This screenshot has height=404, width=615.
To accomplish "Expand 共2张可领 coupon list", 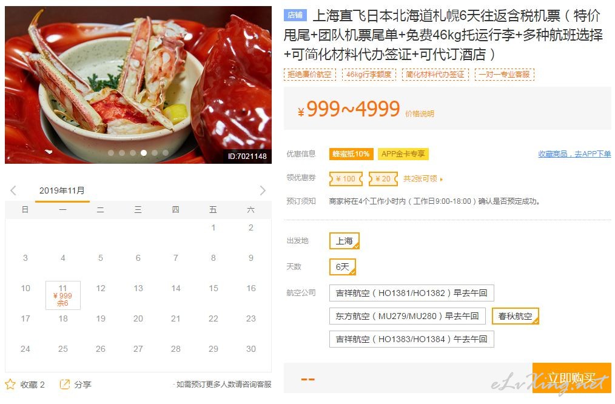I will pyautogui.click(x=423, y=179).
